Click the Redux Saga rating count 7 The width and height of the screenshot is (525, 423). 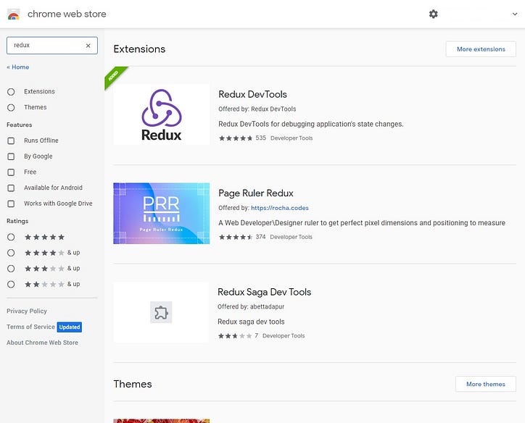coord(256,335)
